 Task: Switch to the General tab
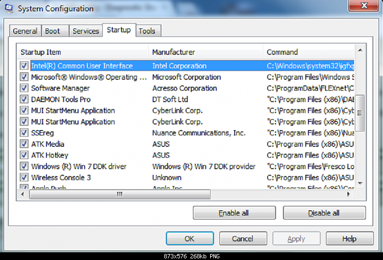click(25, 31)
